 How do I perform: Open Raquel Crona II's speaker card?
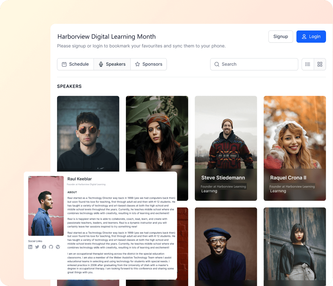(x=295, y=148)
